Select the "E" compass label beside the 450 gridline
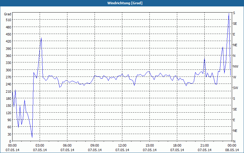 click(234, 34)
